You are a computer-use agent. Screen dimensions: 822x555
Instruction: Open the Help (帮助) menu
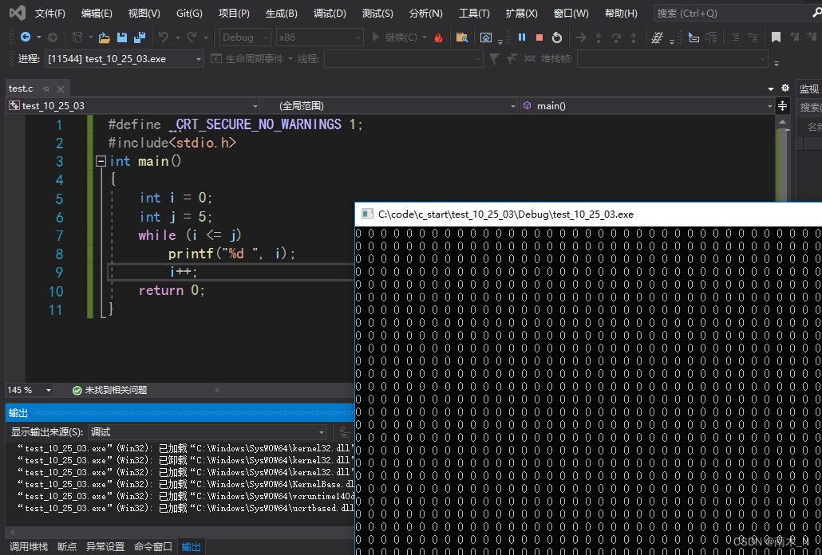pyautogui.click(x=621, y=13)
